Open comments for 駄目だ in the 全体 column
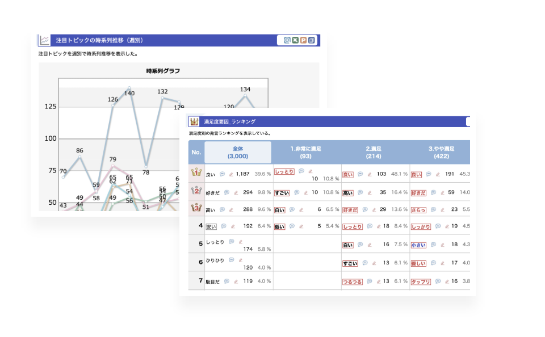This screenshot has width=545, height=337. 227,281
